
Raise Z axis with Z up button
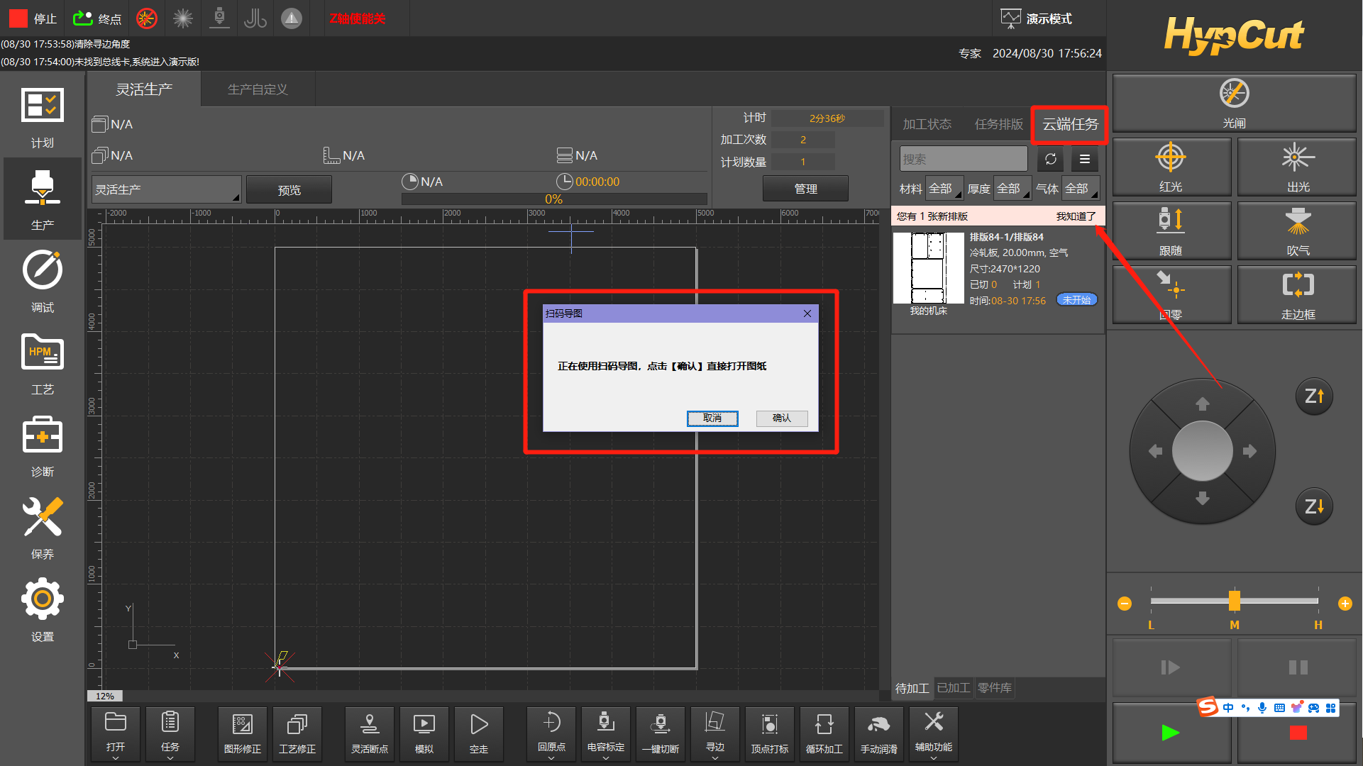tap(1314, 396)
